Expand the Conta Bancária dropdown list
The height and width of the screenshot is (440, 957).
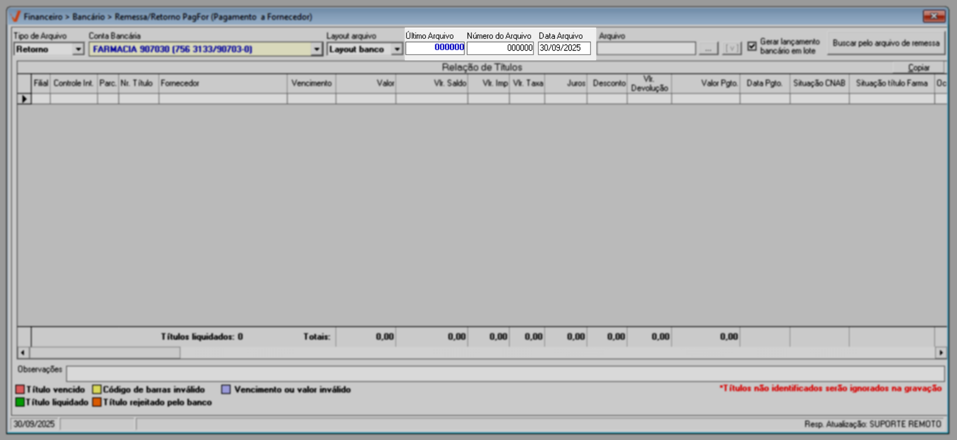(316, 50)
